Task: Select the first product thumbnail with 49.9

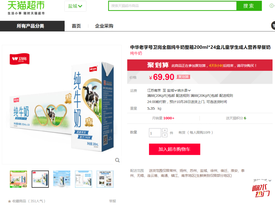Action: tap(18, 179)
